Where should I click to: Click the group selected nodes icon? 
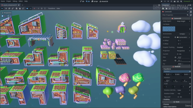point(23,8)
